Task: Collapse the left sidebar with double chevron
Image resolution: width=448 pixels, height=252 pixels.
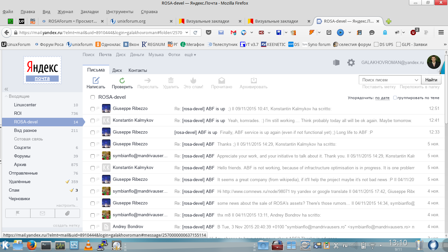Action: click(6, 89)
